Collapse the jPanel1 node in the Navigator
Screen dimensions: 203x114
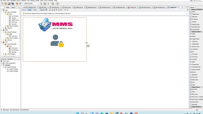coord(3,67)
